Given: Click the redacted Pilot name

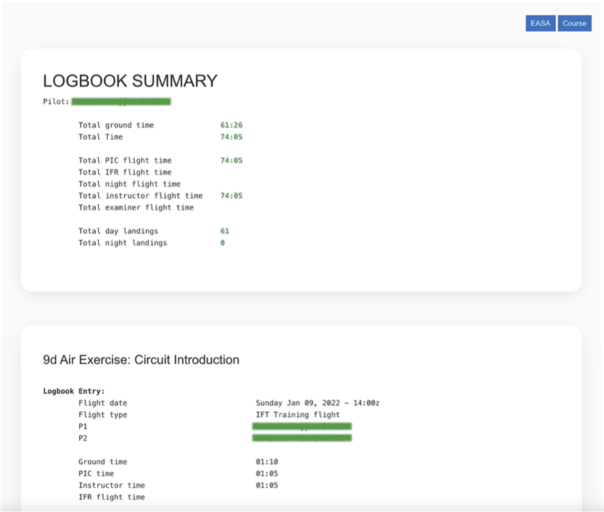Looking at the screenshot, I should click(x=121, y=102).
